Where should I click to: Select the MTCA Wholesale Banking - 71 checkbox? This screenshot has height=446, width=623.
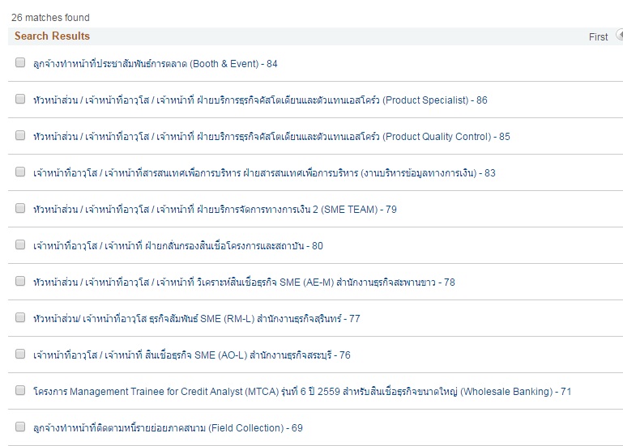point(20,390)
